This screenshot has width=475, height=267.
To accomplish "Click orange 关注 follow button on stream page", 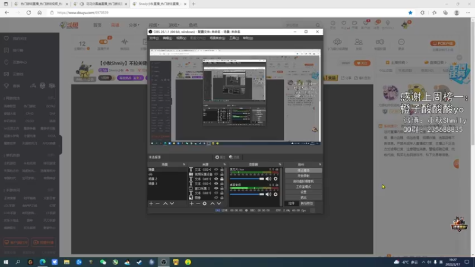I will pos(362,63).
